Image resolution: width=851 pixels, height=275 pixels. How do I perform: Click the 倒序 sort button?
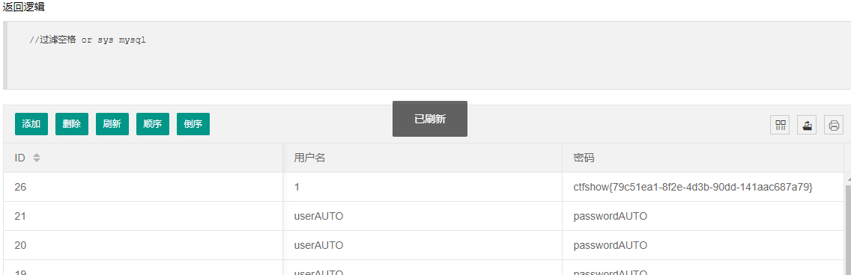coord(193,124)
